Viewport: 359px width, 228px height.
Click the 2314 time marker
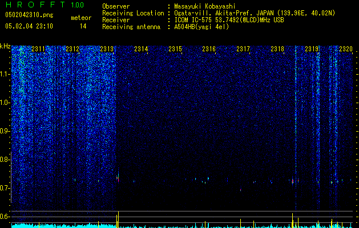pyautogui.click(x=141, y=48)
